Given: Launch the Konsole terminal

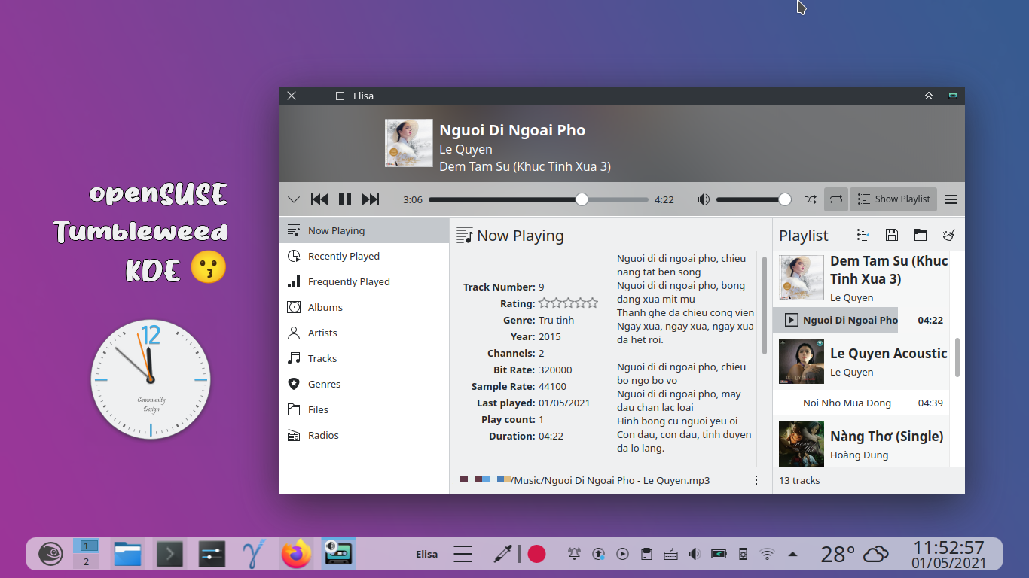Looking at the screenshot, I should [x=169, y=555].
